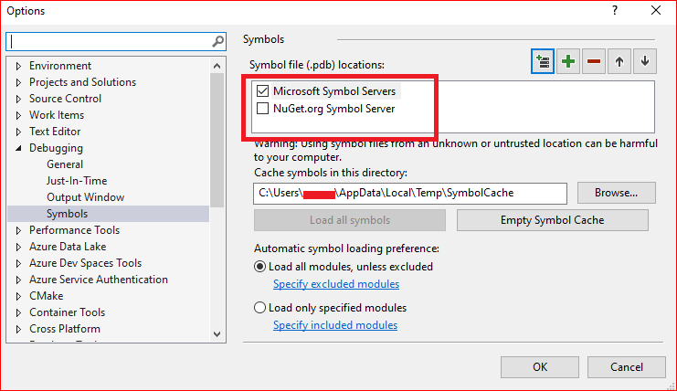Click the options tree scrollbar down arrow
677x391 pixels.
pos(217,335)
